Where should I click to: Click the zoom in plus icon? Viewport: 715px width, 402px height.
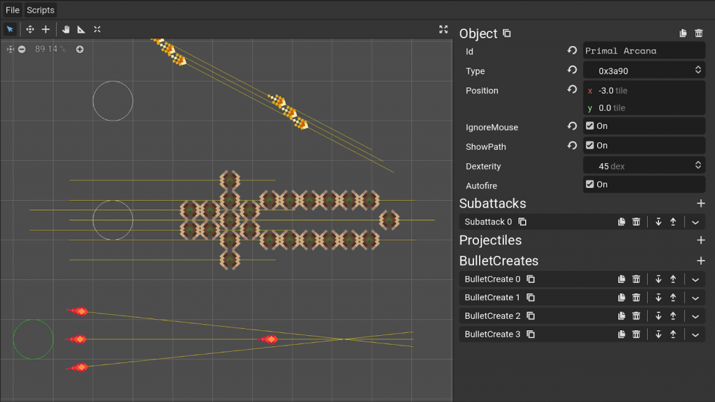(80, 49)
